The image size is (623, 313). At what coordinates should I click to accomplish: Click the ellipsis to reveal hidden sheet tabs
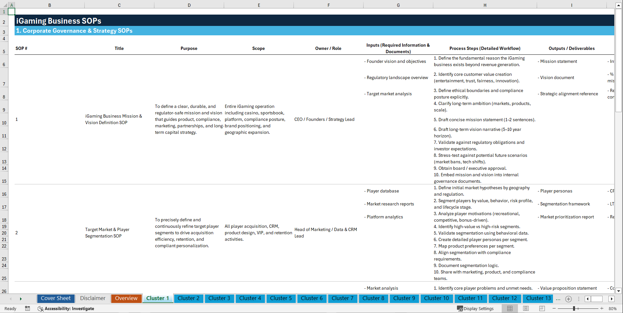click(x=558, y=299)
